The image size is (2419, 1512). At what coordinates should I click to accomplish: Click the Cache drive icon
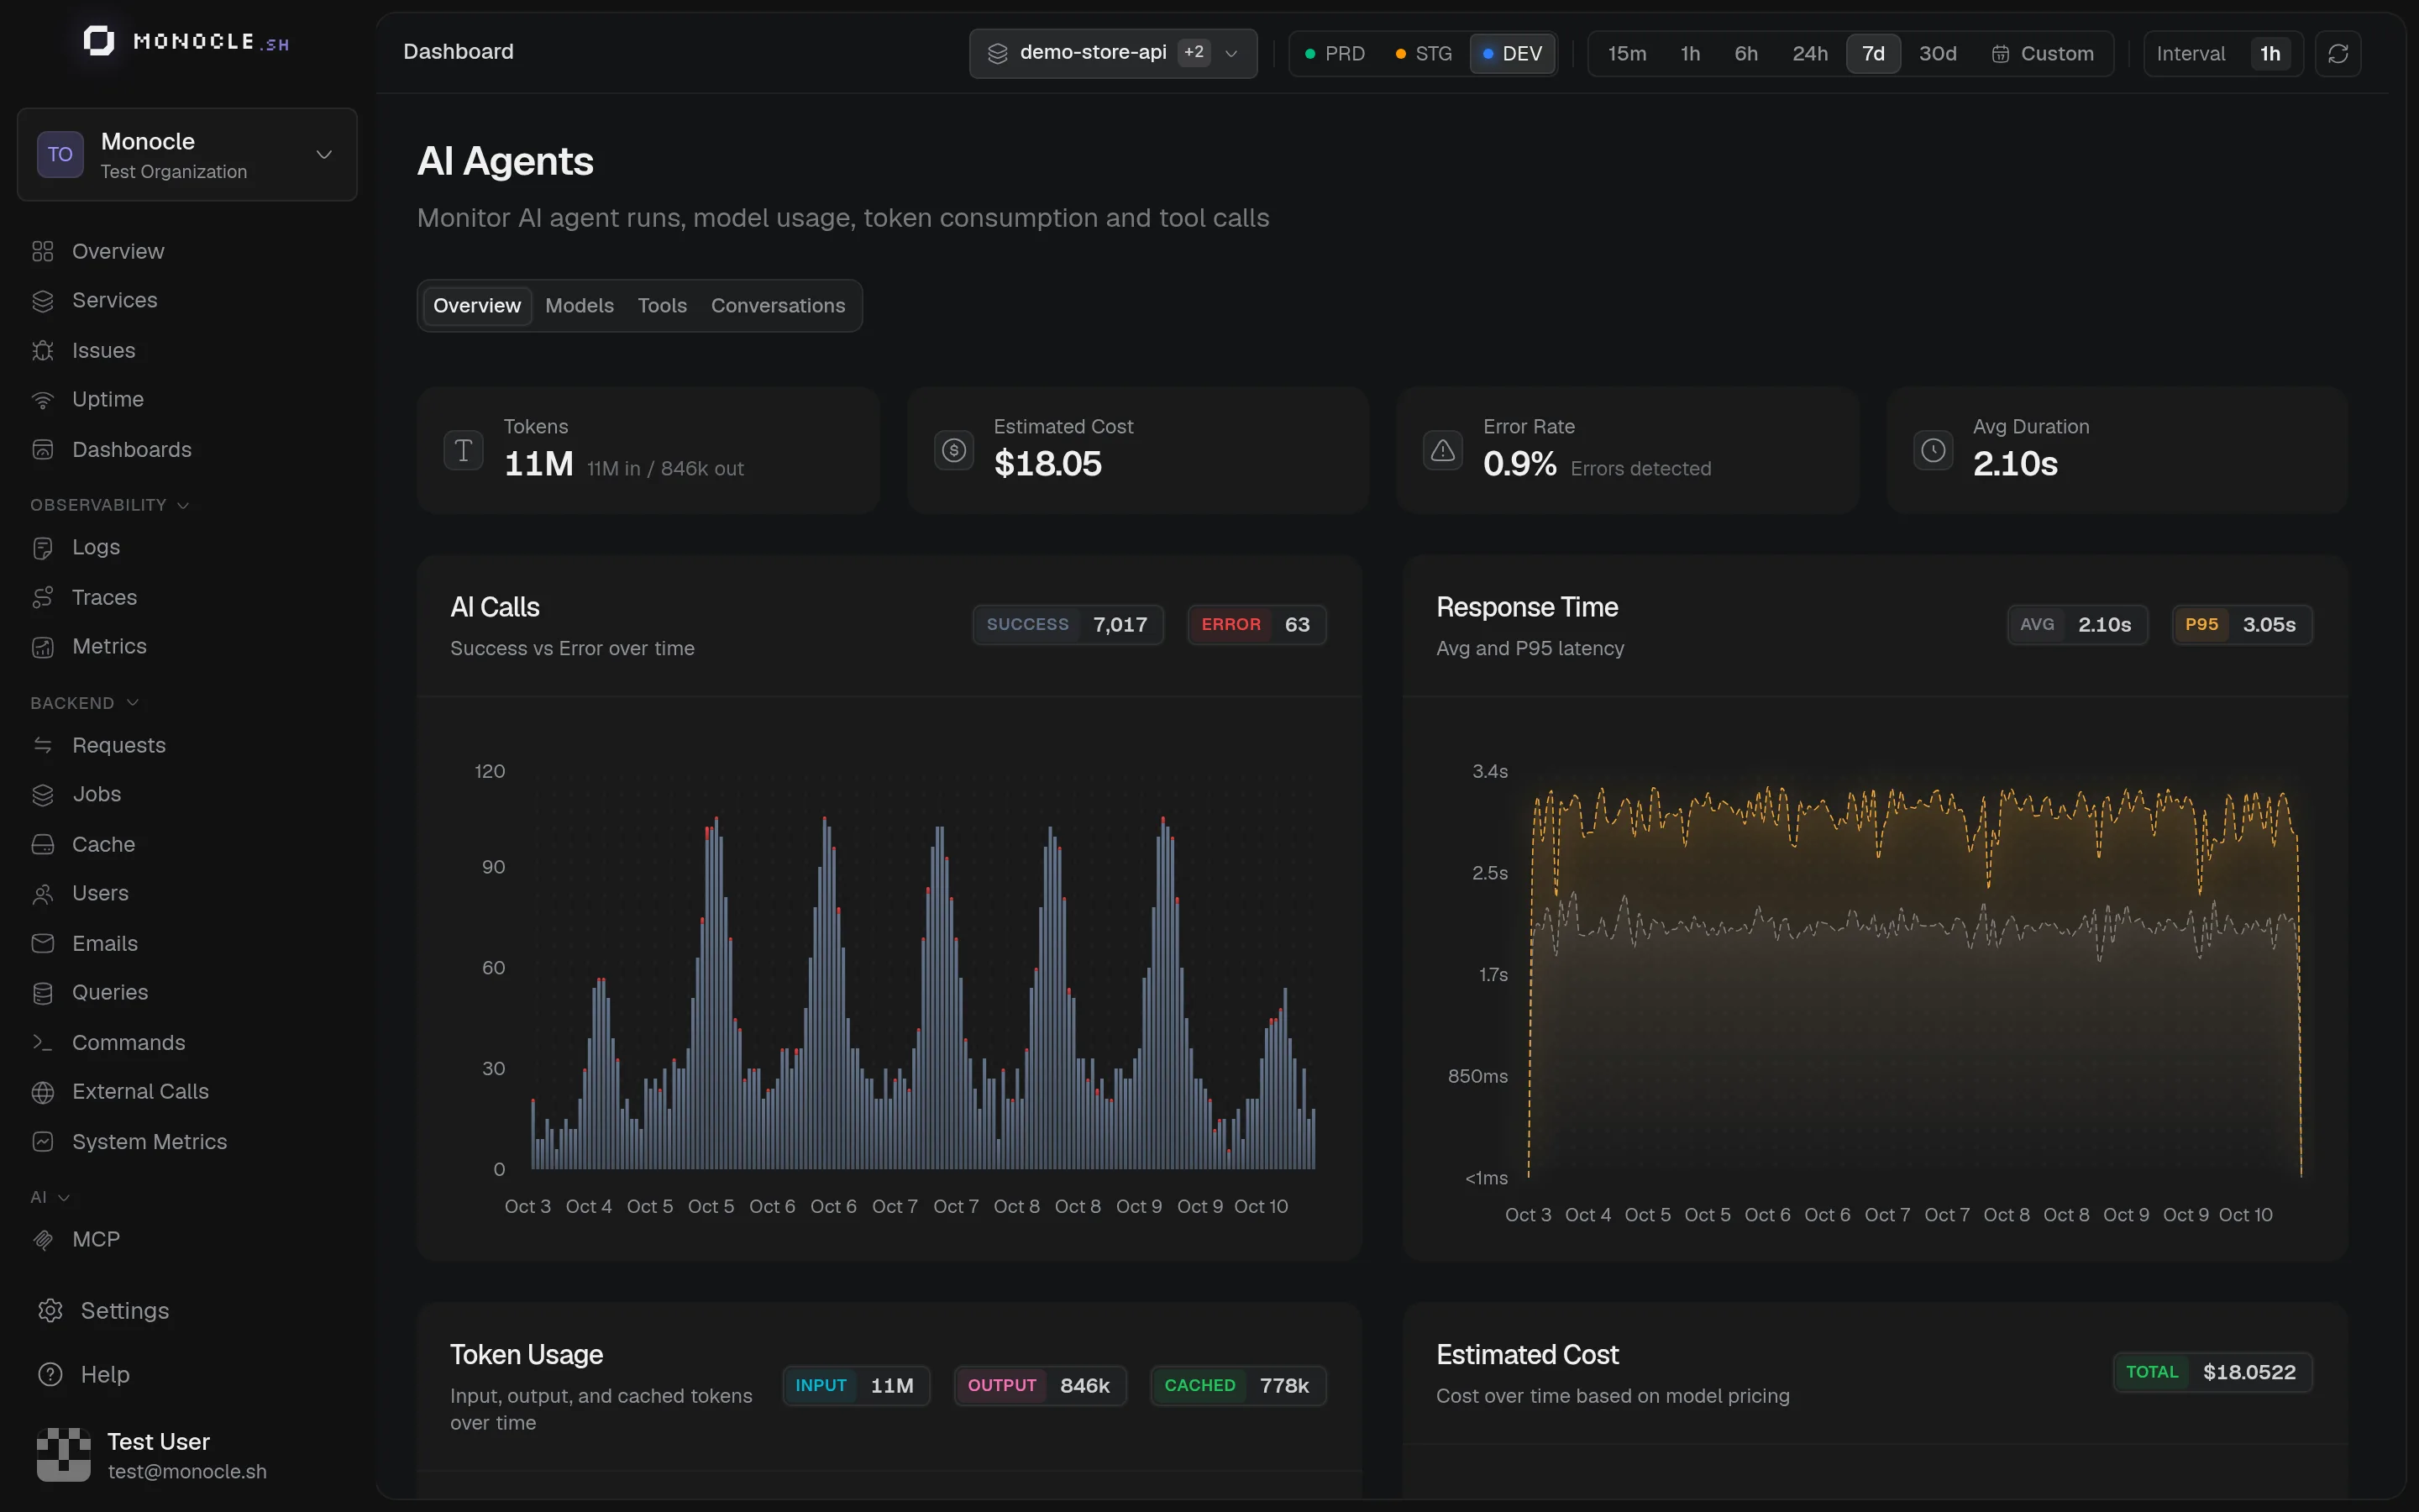click(x=42, y=844)
